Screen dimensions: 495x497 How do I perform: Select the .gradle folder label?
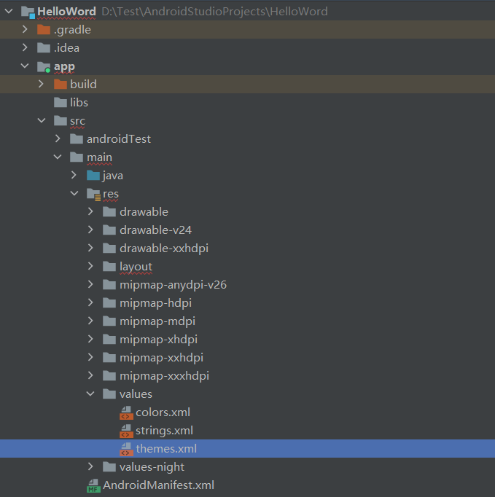coord(72,30)
